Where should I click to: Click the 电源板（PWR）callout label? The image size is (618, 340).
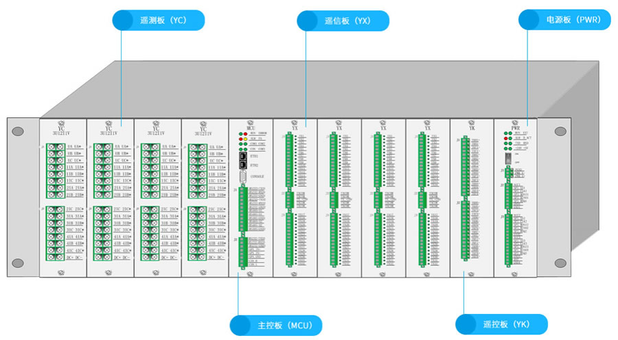point(564,20)
